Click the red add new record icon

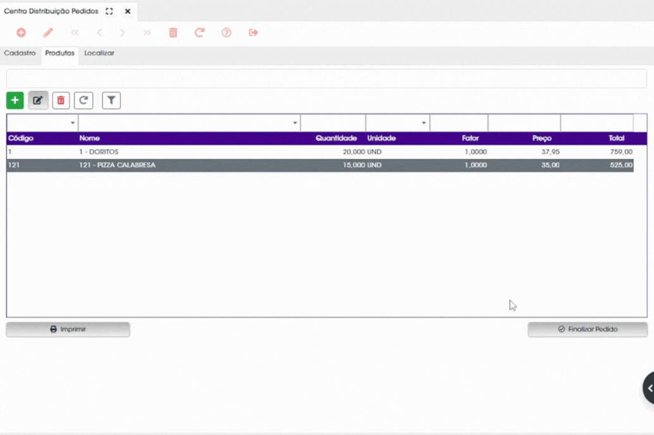click(x=21, y=32)
